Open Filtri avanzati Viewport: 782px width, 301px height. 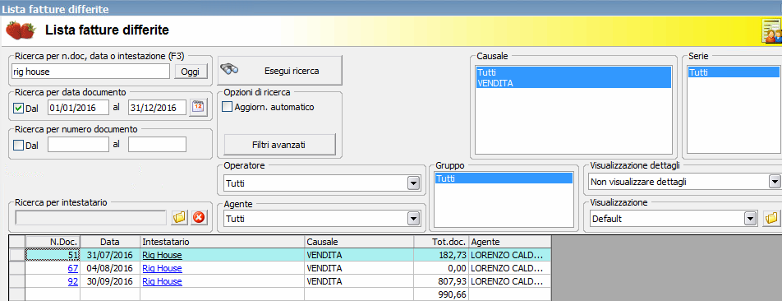pyautogui.click(x=280, y=146)
